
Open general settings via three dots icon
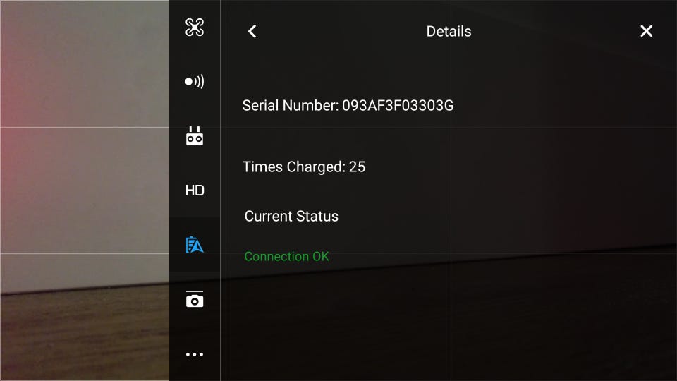click(195, 354)
